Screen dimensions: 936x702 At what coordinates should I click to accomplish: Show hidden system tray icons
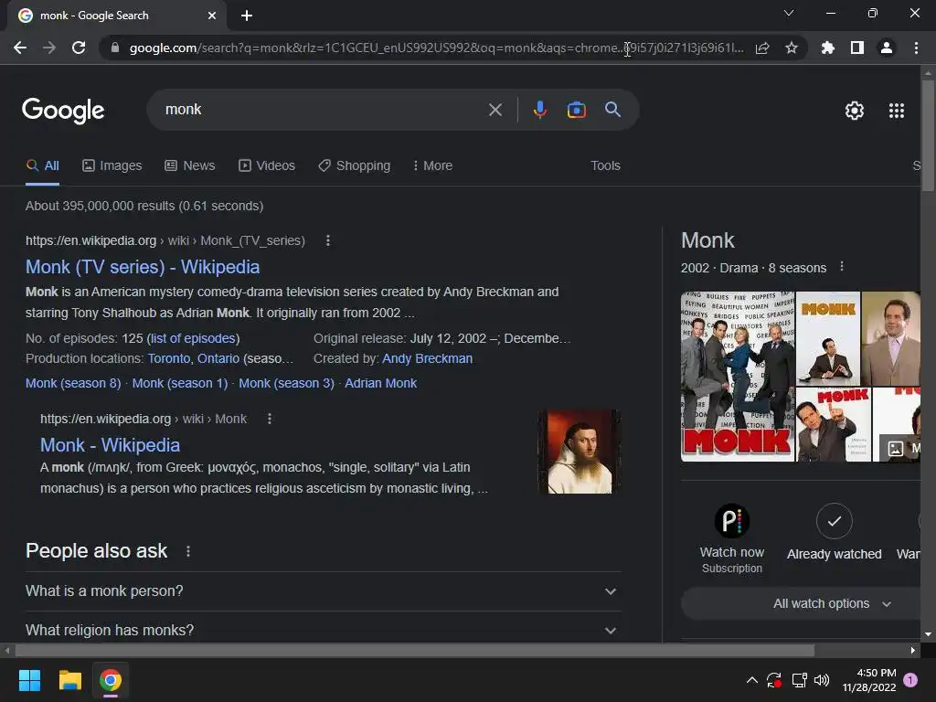(752, 680)
